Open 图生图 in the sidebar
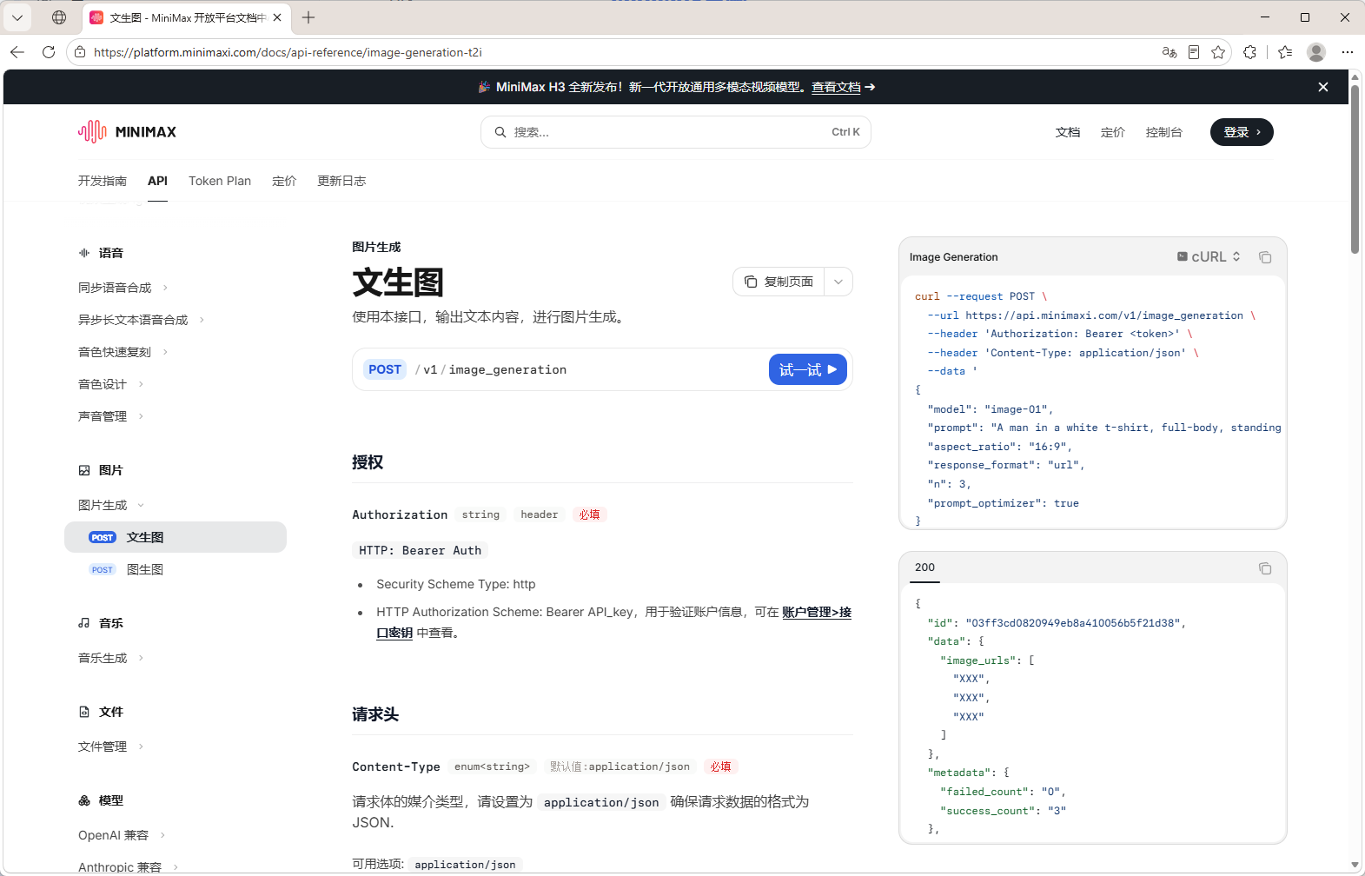 point(176,569)
